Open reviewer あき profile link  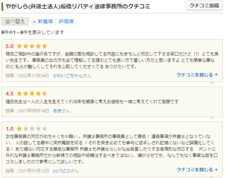click(x=57, y=111)
